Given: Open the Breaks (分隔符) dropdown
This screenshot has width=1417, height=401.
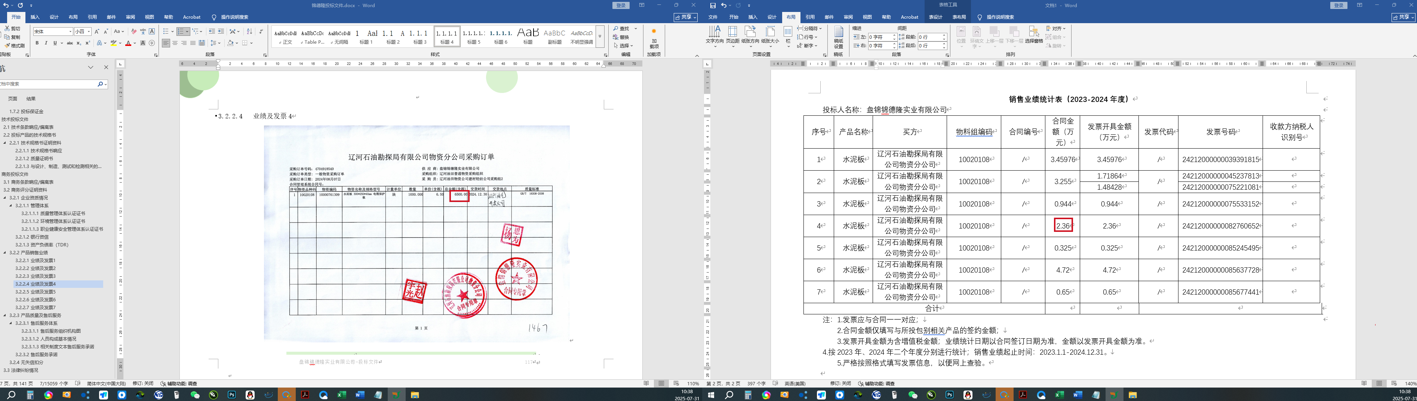Looking at the screenshot, I should (x=809, y=29).
